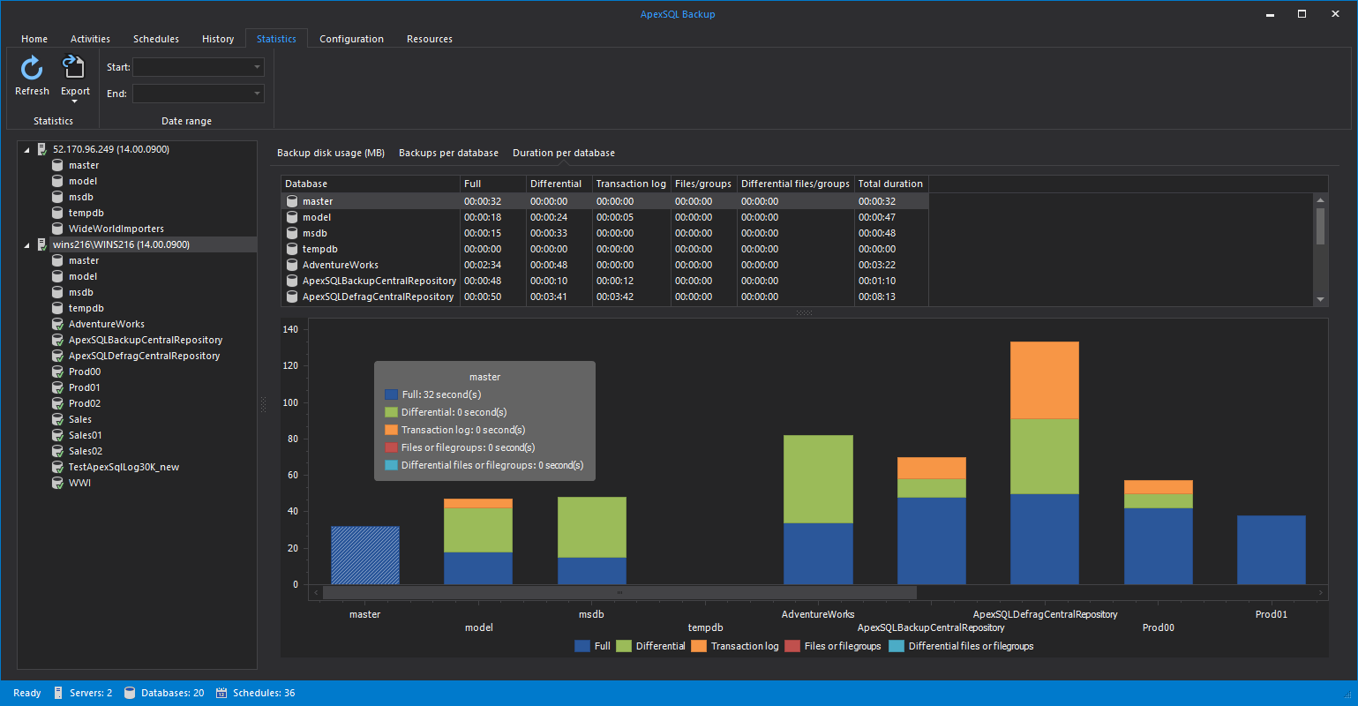This screenshot has width=1358, height=706.
Task: Click the Databases icon in status bar
Action: tap(129, 693)
